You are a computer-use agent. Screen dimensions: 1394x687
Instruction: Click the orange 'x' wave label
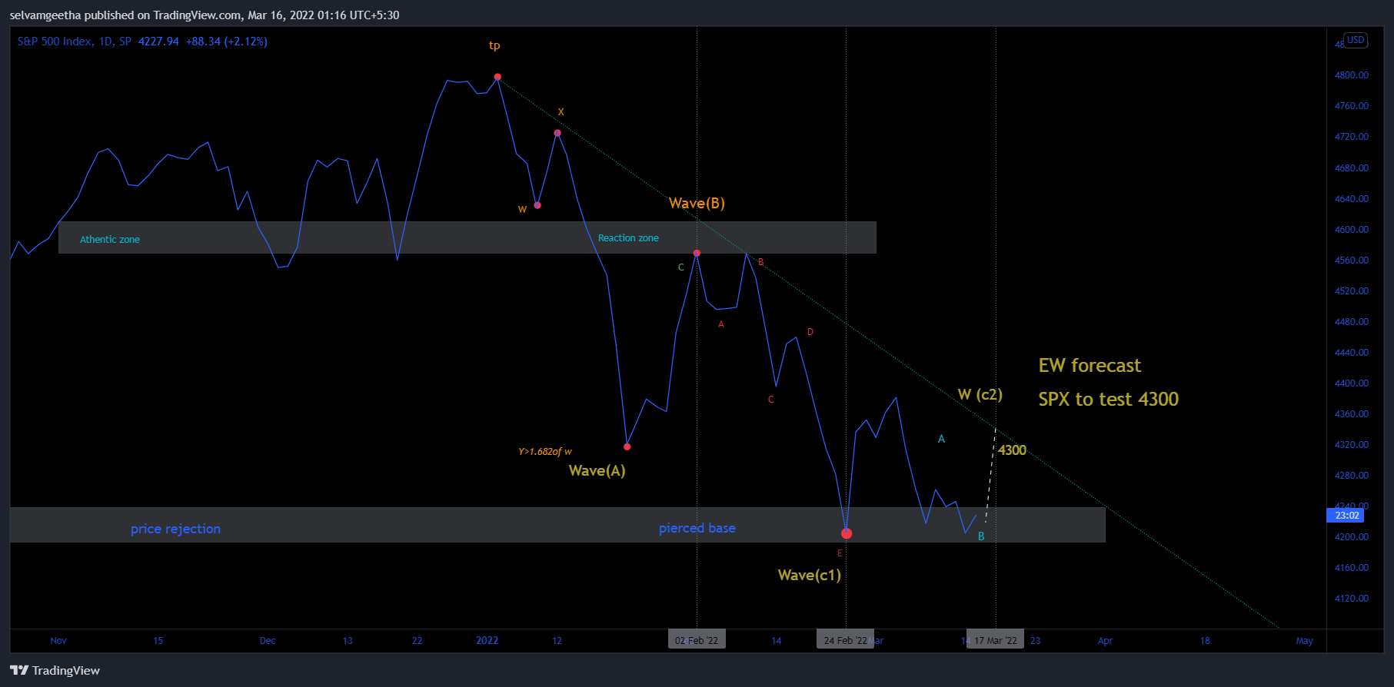click(x=561, y=112)
